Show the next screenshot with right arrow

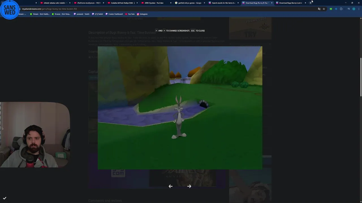pyautogui.click(x=189, y=186)
